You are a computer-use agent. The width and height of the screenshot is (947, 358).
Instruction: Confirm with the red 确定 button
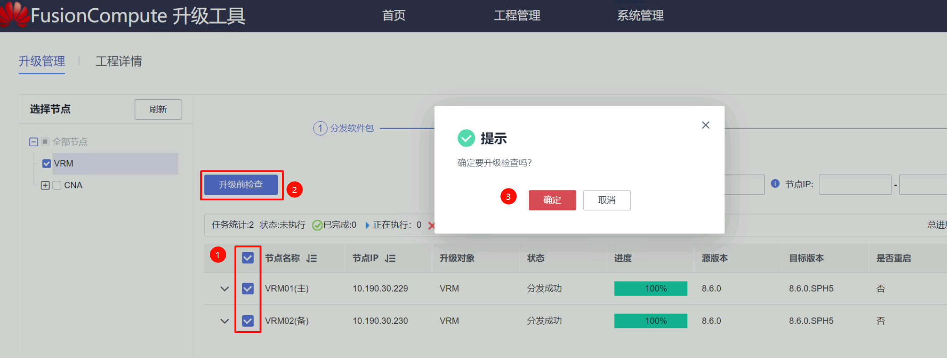point(552,200)
